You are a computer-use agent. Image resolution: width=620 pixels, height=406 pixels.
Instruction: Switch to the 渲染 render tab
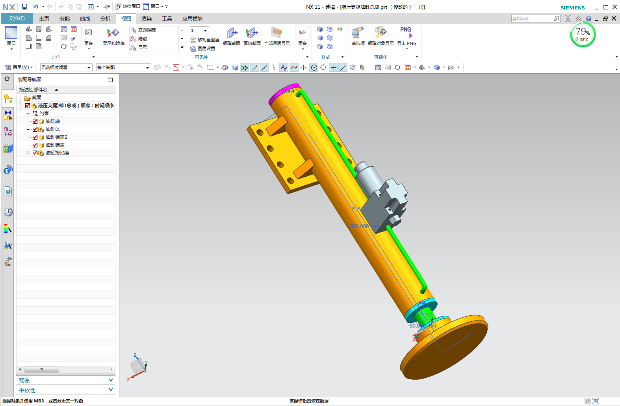click(x=147, y=19)
